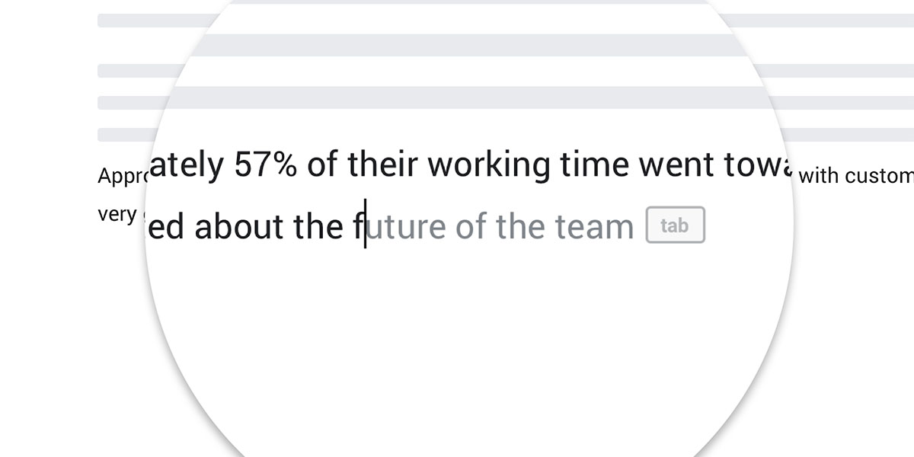
Task: Click the tab key badge
Action: (676, 225)
